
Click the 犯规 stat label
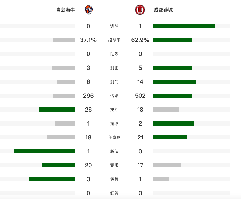114,165
